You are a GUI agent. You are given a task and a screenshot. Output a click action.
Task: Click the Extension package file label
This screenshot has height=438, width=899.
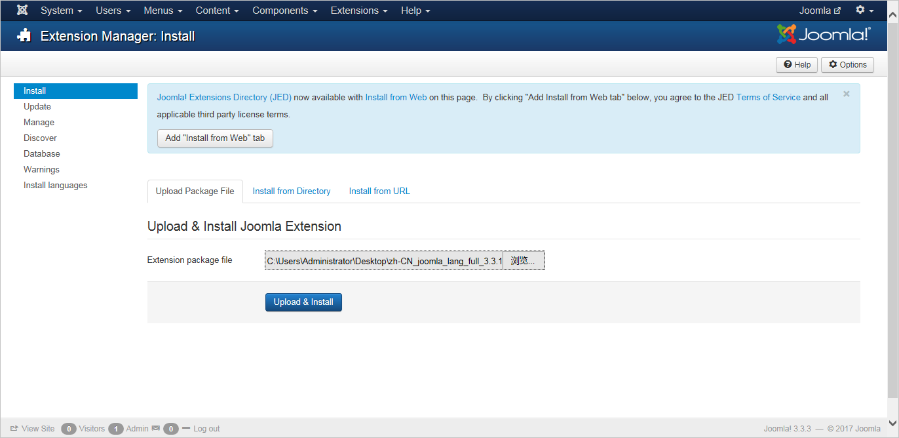[189, 260]
